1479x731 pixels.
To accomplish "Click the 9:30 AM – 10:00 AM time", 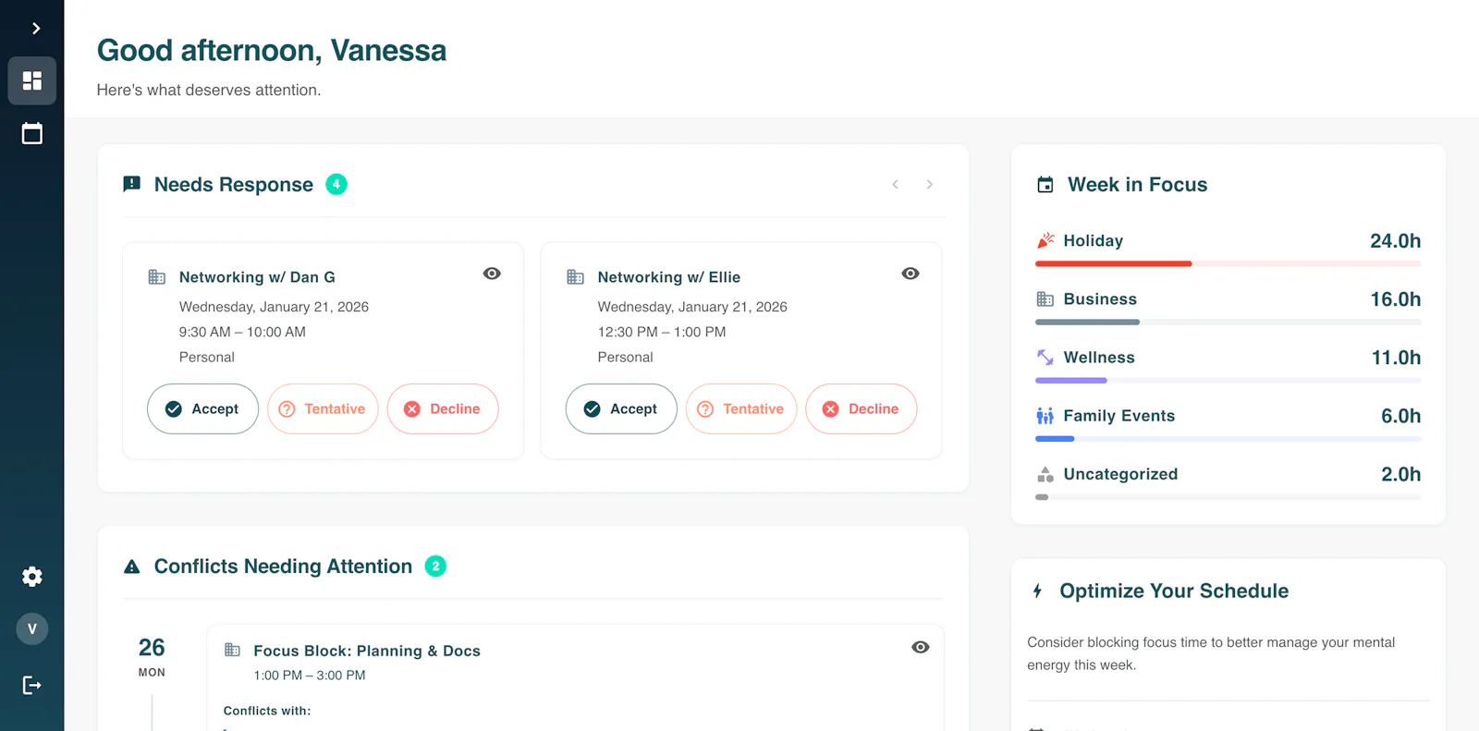I will (242, 332).
